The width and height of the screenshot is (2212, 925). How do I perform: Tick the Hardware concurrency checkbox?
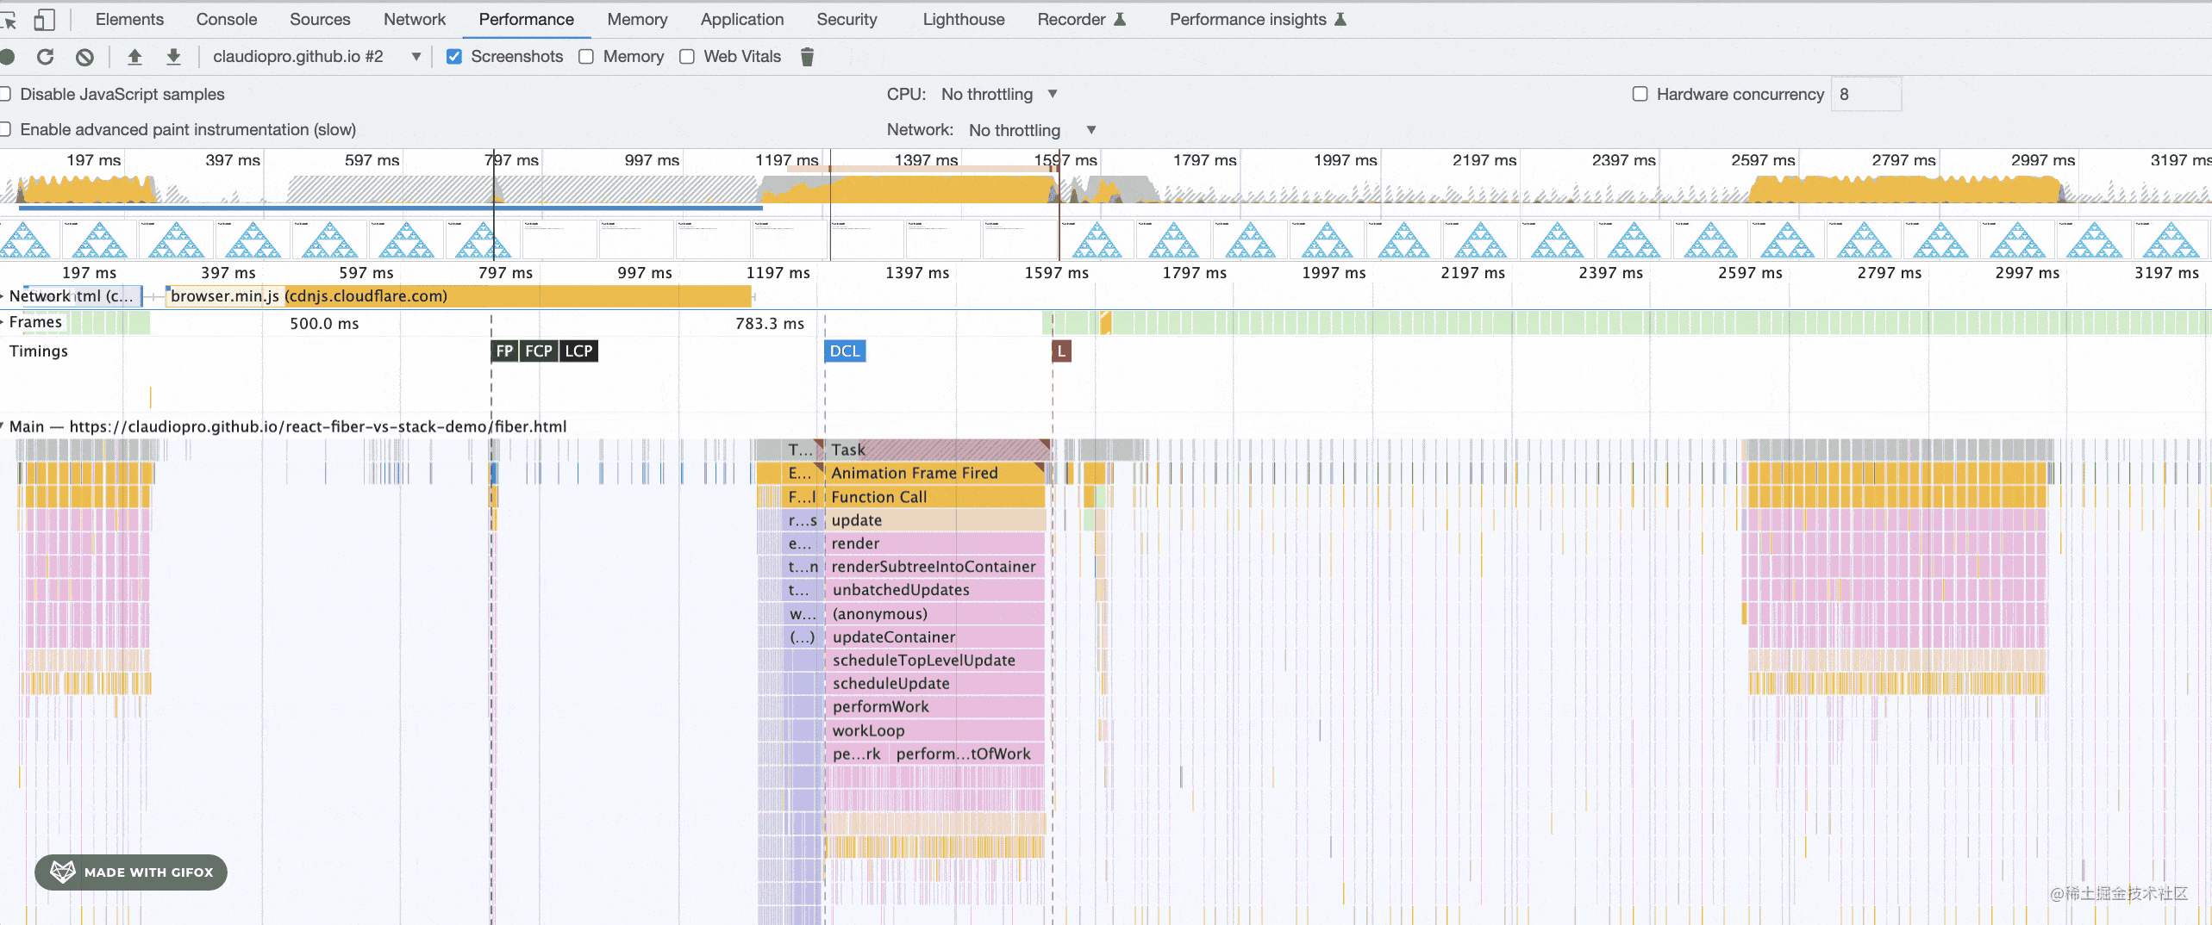[x=1640, y=94]
